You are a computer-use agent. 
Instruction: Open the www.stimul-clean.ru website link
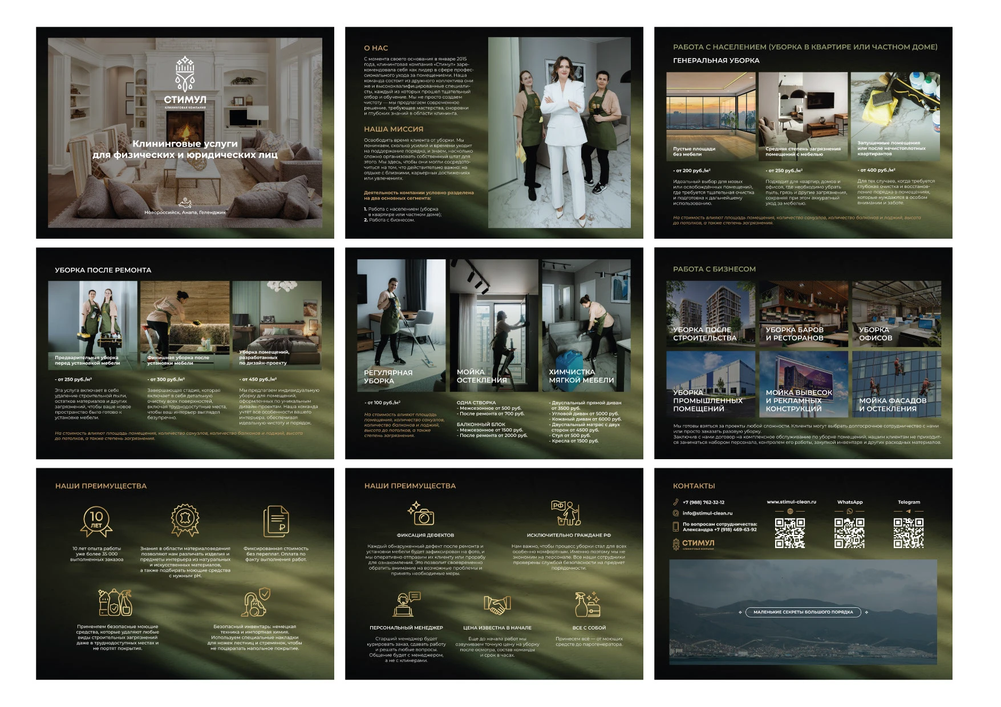pyautogui.click(x=791, y=502)
